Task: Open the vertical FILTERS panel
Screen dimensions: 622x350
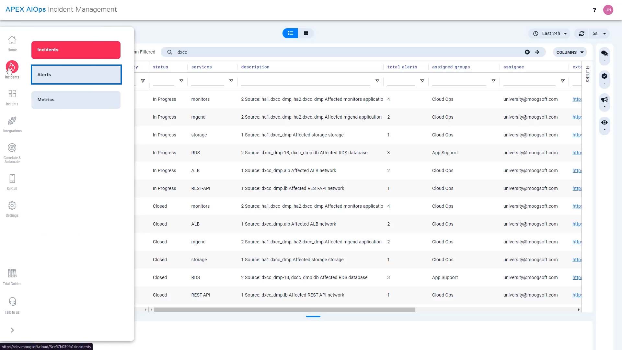Action: 587,74
